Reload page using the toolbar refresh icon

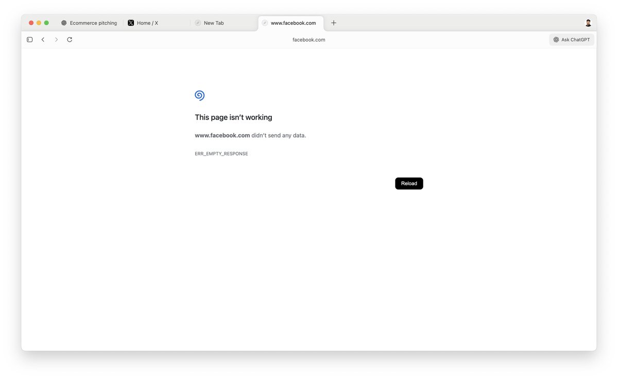tap(70, 40)
